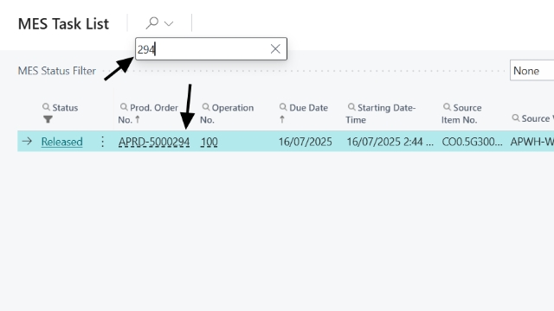This screenshot has width=554, height=311.
Task: Sort by Prod. Order No. column header
Action: coord(148,113)
